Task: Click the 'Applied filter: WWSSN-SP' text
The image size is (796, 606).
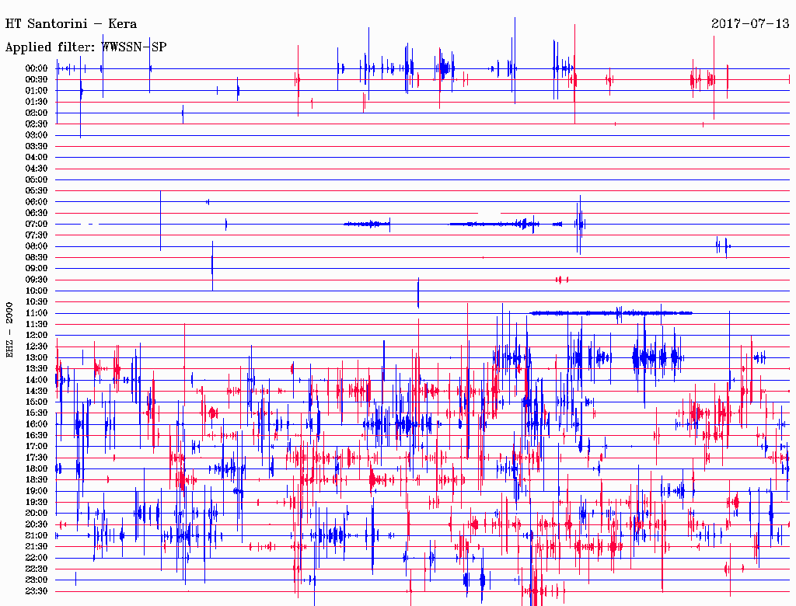Action: point(86,47)
